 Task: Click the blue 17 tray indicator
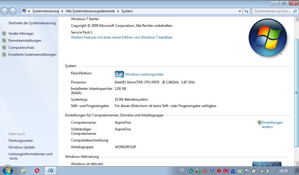click(x=212, y=171)
